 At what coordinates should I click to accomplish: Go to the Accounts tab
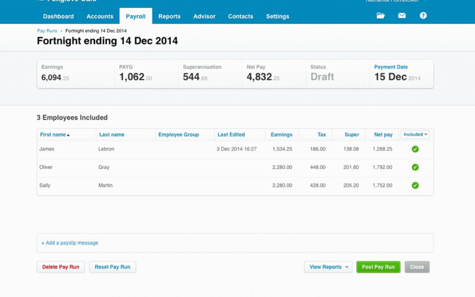100,16
